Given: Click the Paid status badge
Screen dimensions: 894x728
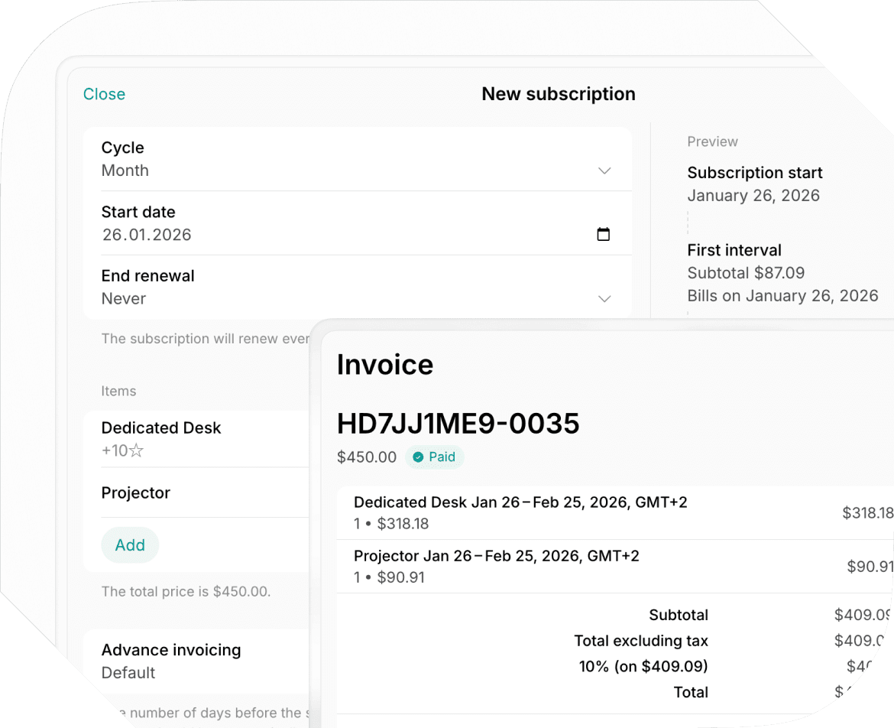Looking at the screenshot, I should (435, 457).
